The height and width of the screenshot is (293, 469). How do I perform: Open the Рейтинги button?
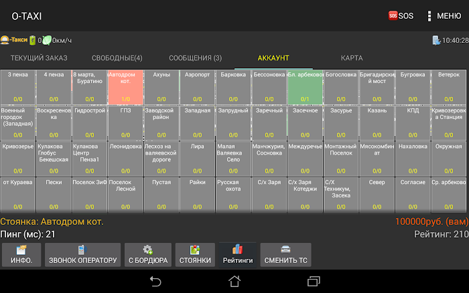[238, 255]
